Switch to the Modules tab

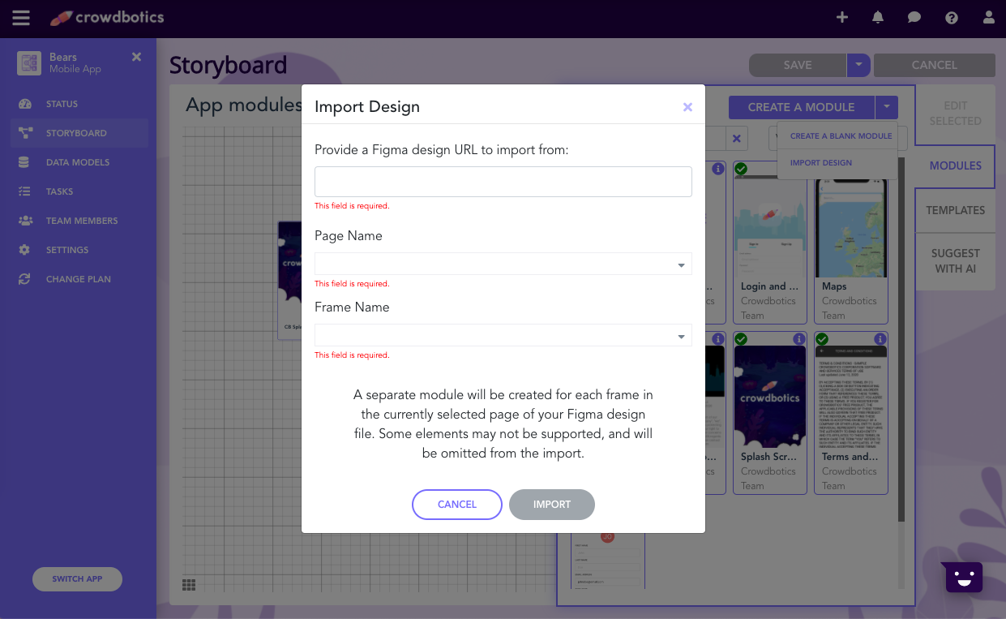click(x=955, y=165)
